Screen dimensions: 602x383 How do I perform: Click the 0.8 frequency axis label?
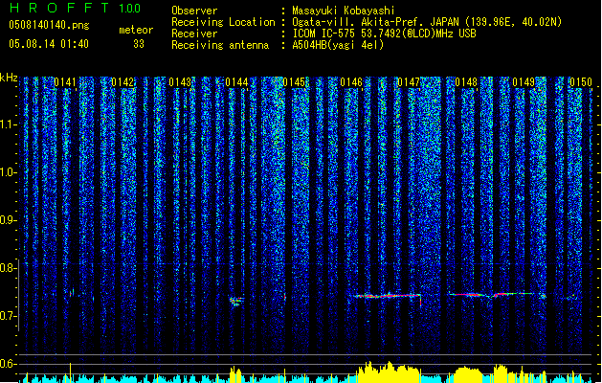pyautogui.click(x=9, y=268)
